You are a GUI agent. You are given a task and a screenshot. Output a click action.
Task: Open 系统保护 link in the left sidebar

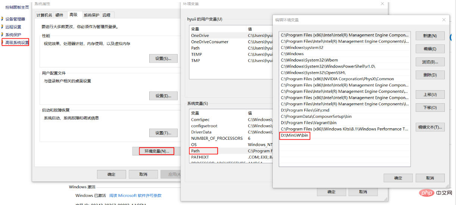[13, 35]
